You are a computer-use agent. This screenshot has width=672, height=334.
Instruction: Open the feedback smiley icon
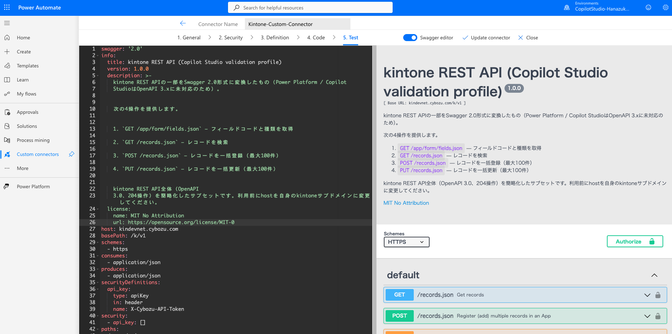coord(648,7)
